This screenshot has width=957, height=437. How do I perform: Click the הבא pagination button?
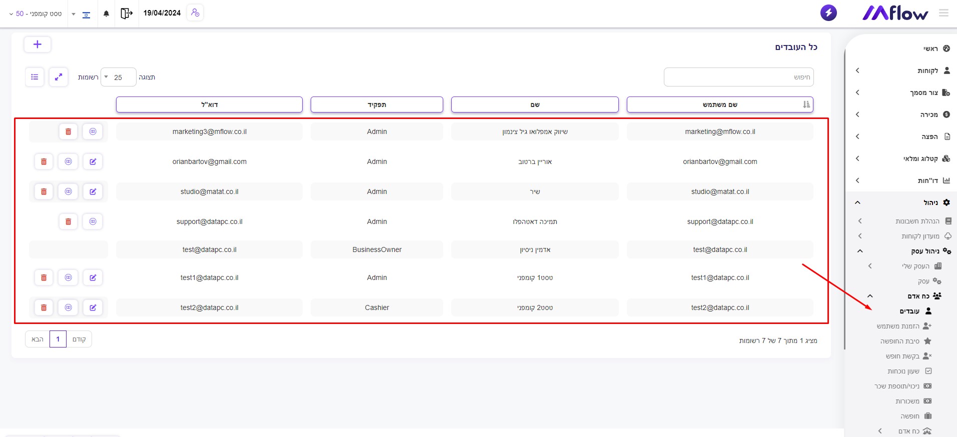[x=38, y=339]
